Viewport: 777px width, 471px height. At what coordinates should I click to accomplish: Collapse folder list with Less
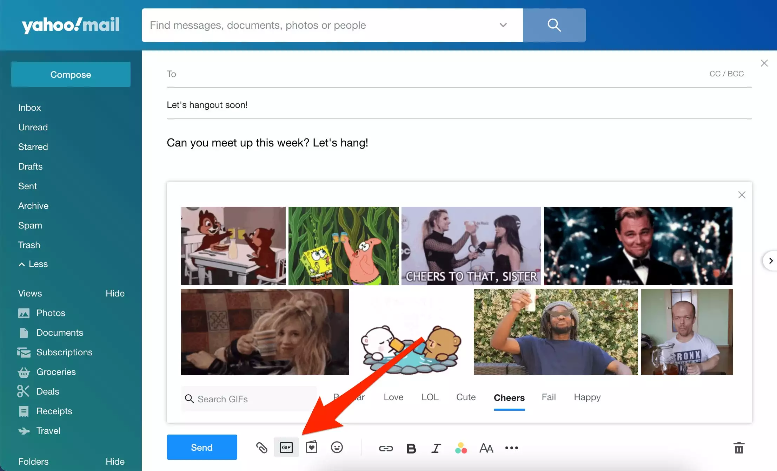[x=33, y=264]
